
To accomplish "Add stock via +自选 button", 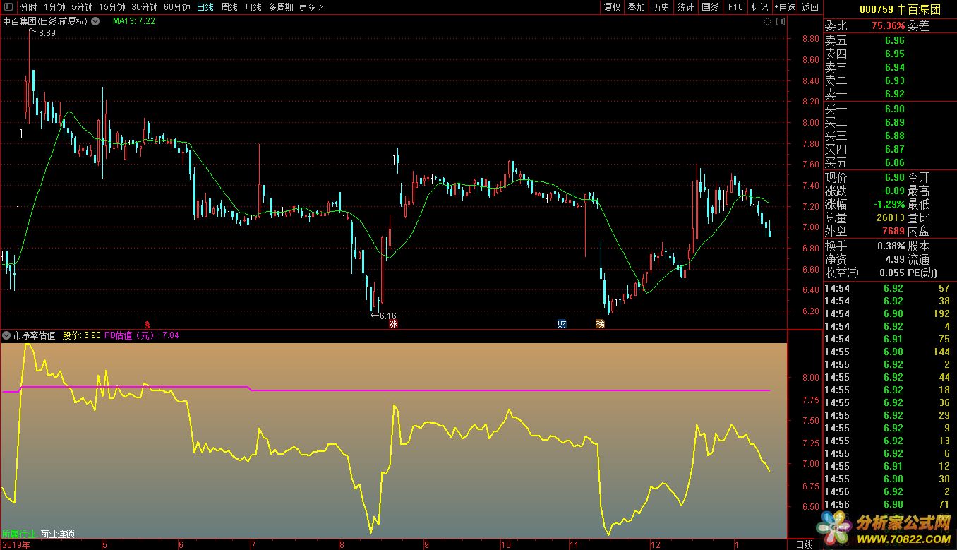I will pyautogui.click(x=784, y=7).
